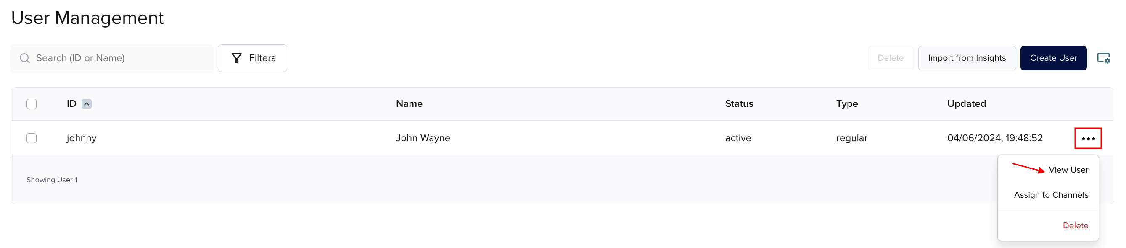Check the box beside the ID column header
Image resolution: width=1126 pixels, height=248 pixels.
point(32,104)
